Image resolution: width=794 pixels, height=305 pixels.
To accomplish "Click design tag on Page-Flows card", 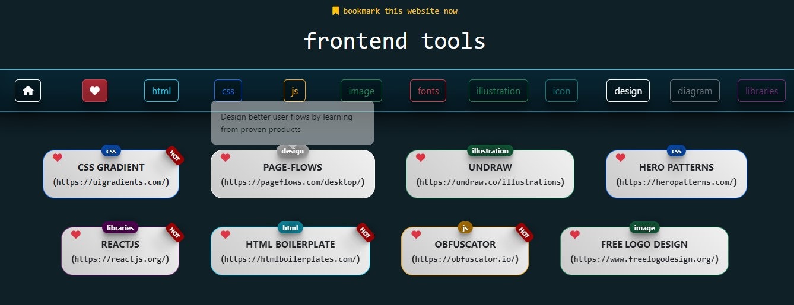I will pos(293,150).
